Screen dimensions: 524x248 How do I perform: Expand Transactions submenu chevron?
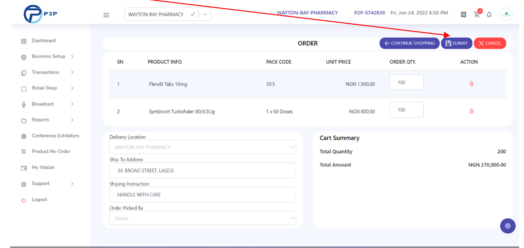click(x=72, y=73)
